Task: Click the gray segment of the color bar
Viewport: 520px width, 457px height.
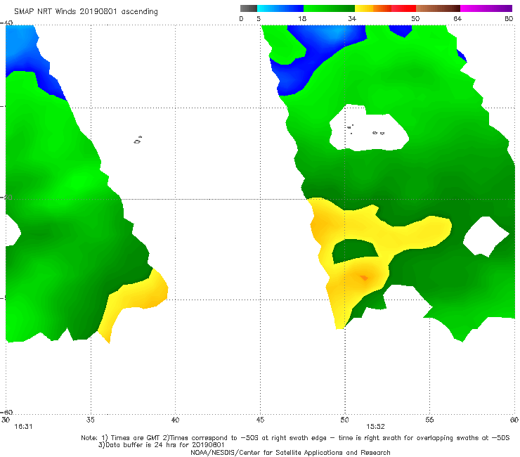Action: coord(249,8)
